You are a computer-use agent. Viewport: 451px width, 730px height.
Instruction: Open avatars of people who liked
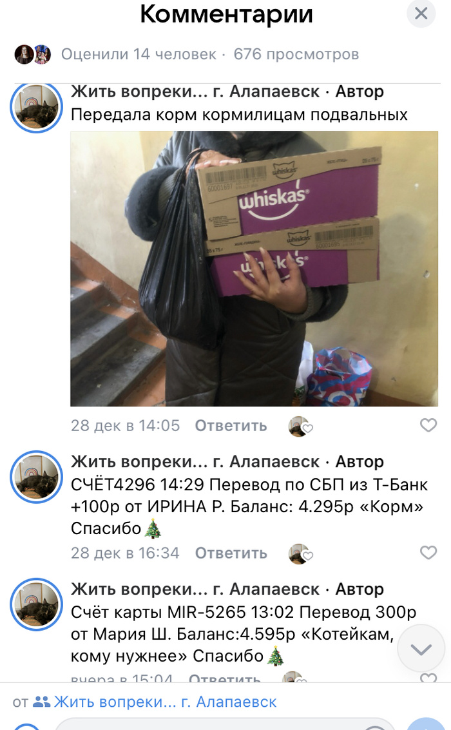click(33, 55)
